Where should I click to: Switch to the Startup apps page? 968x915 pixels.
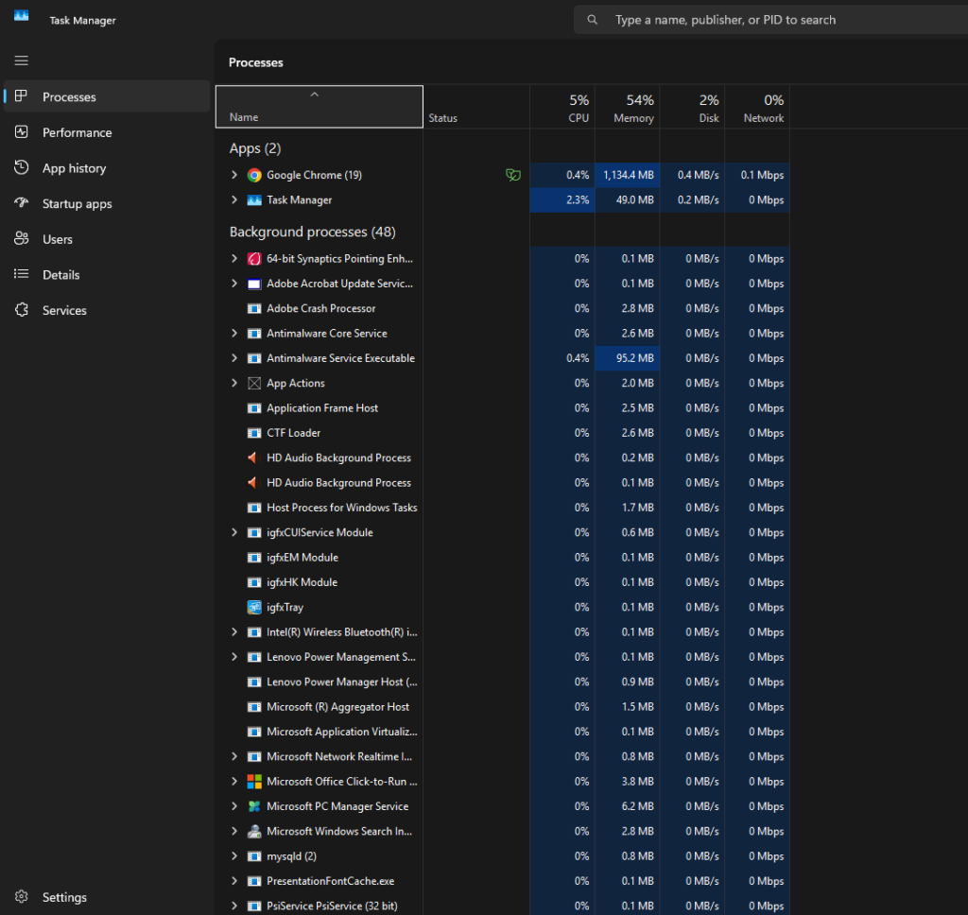click(x=77, y=204)
